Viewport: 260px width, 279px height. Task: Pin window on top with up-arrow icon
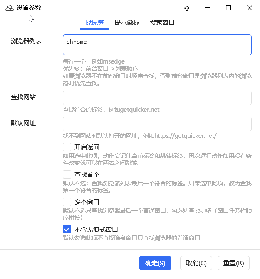click(x=187, y=8)
